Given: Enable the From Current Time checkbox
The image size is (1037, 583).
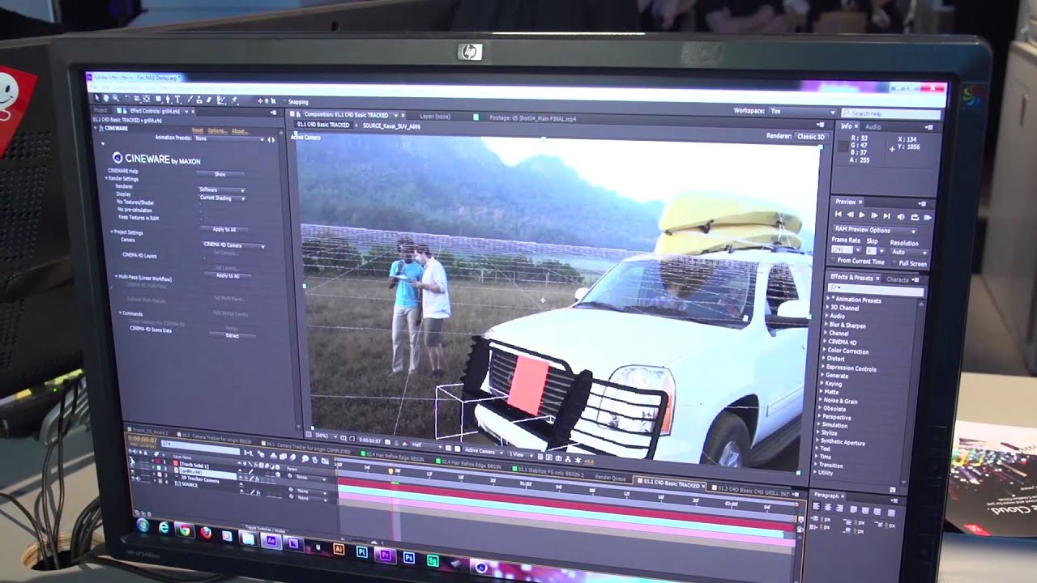Looking at the screenshot, I should (833, 260).
